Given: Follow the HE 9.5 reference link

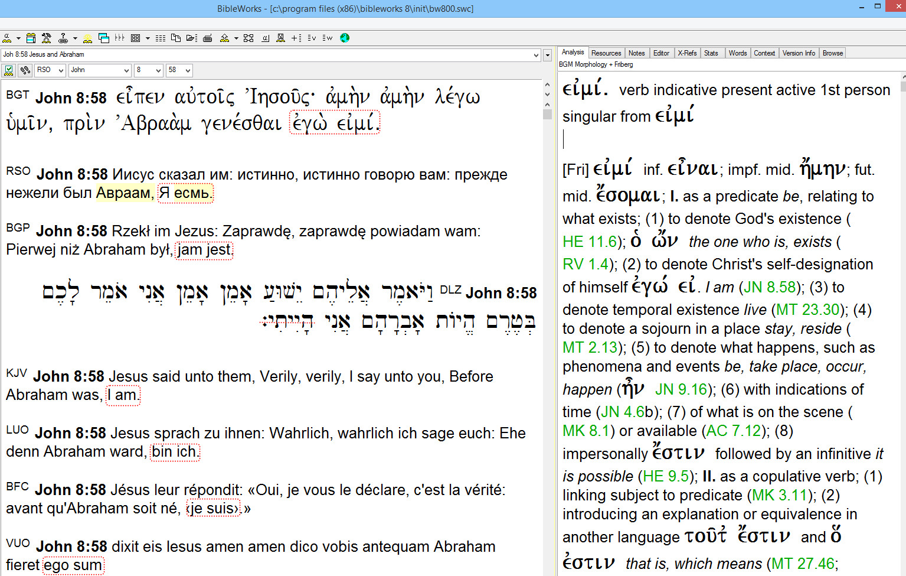Looking at the screenshot, I should point(665,476).
